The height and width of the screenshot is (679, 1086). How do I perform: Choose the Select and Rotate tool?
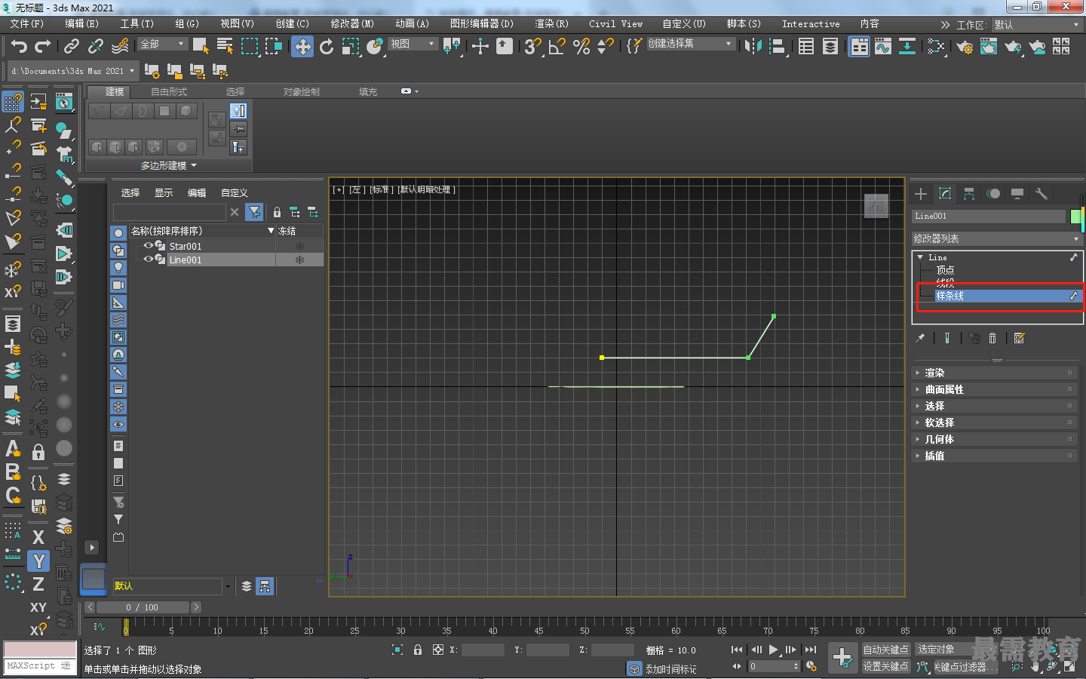point(327,47)
